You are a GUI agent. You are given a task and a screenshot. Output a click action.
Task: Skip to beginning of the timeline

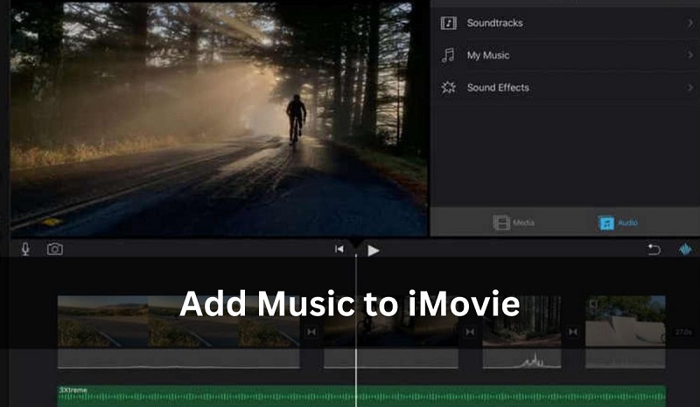[x=339, y=250]
